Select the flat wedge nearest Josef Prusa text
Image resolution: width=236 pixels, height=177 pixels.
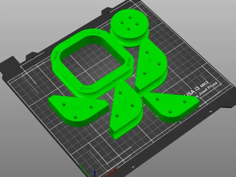(171, 107)
